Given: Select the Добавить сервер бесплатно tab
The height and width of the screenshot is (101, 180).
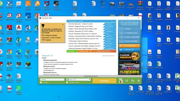Looking at the screenshot, I should pos(103,51).
